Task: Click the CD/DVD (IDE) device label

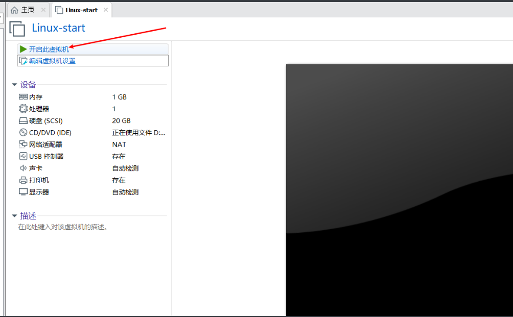Action: pos(50,133)
